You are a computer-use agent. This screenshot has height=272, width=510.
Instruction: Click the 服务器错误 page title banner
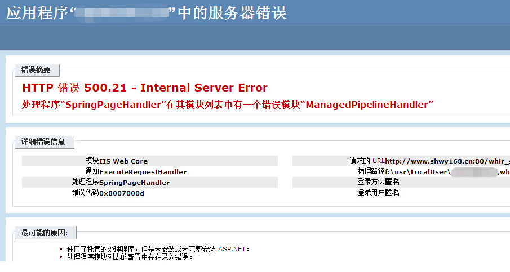tap(147, 13)
